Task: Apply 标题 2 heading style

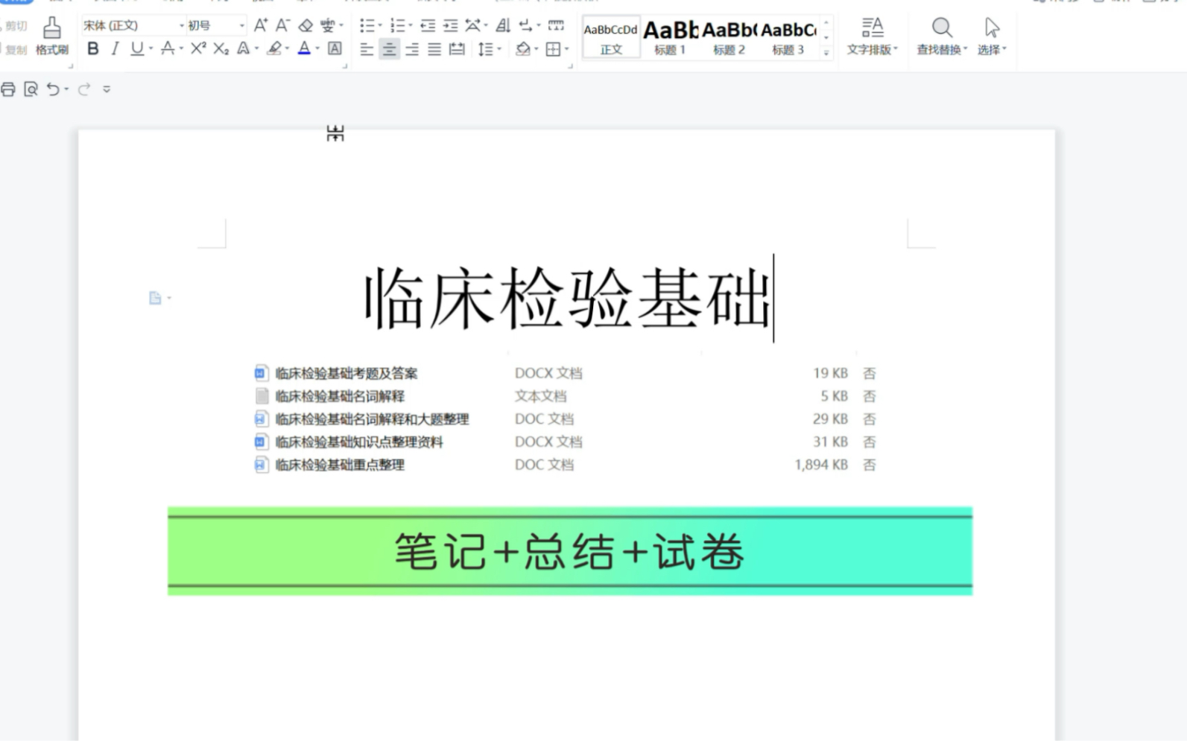Action: [x=729, y=36]
